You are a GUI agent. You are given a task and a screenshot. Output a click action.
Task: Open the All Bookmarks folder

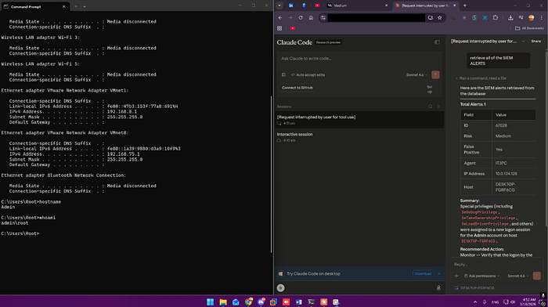(x=529, y=28)
